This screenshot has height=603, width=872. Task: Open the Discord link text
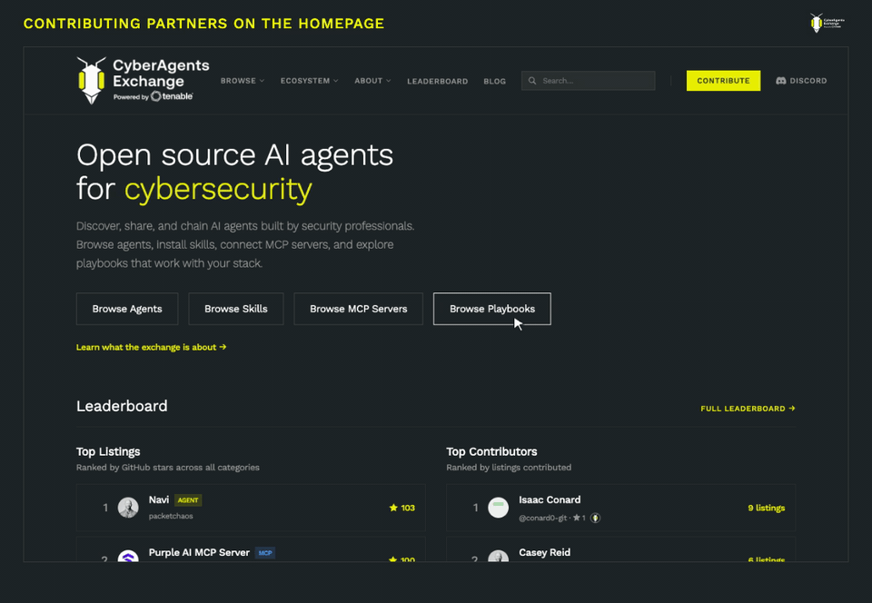[808, 81]
